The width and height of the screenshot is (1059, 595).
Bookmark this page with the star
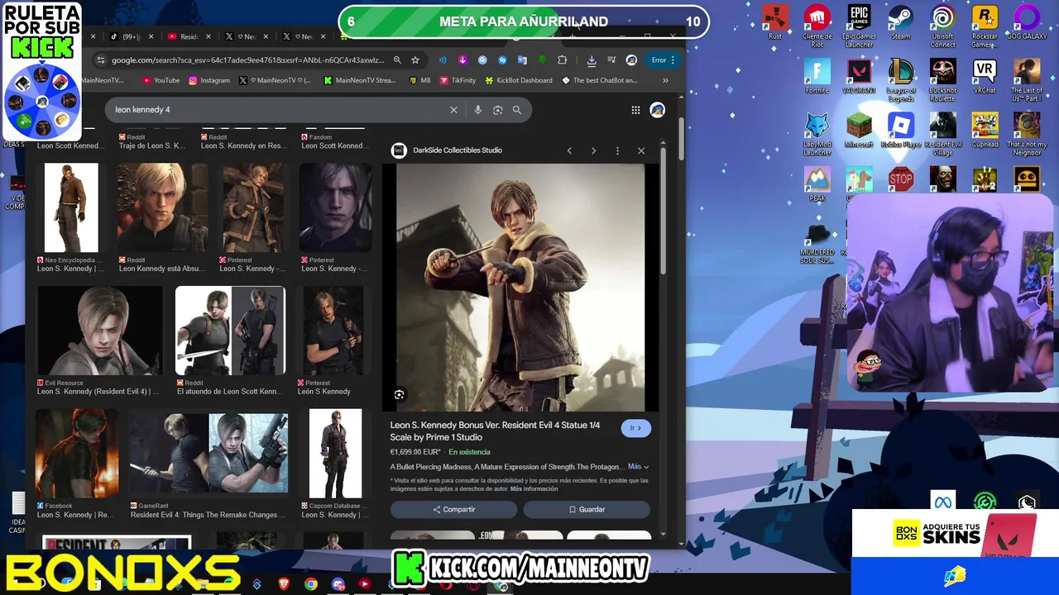[415, 60]
